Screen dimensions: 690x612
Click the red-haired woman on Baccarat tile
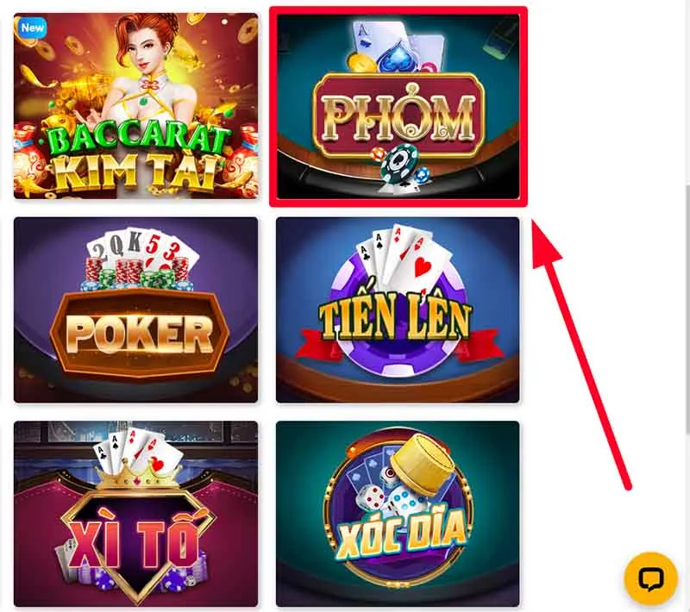(x=145, y=66)
